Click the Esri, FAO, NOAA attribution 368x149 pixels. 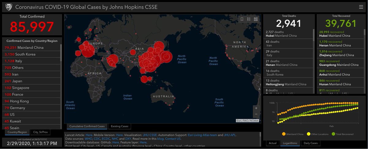pyautogui.click(x=247, y=121)
